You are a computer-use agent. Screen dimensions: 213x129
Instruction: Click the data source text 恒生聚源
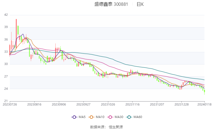[x=116, y=127]
